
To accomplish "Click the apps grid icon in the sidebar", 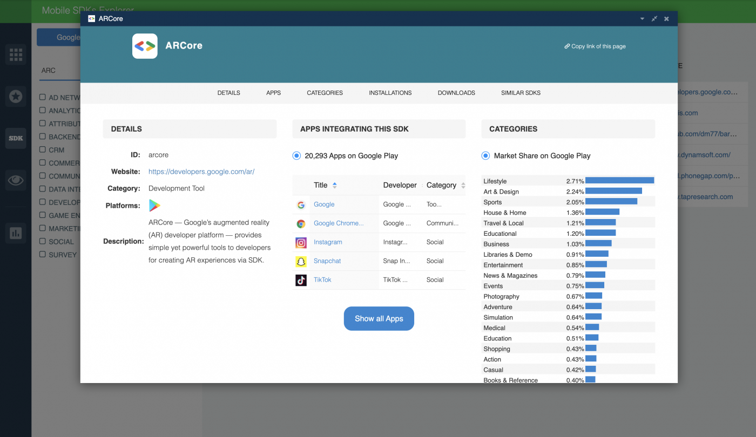I will (16, 54).
